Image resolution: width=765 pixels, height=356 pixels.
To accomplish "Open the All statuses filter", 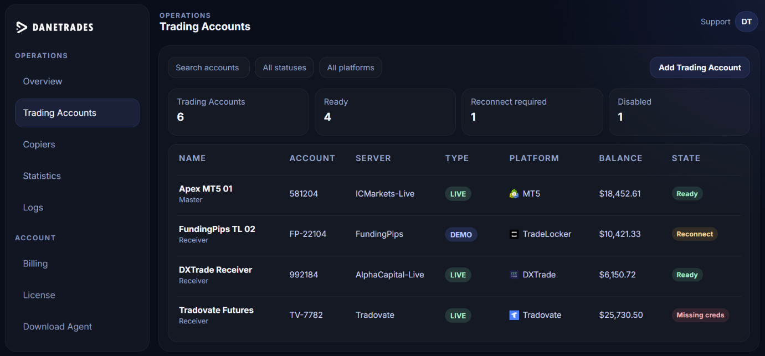I will [284, 68].
